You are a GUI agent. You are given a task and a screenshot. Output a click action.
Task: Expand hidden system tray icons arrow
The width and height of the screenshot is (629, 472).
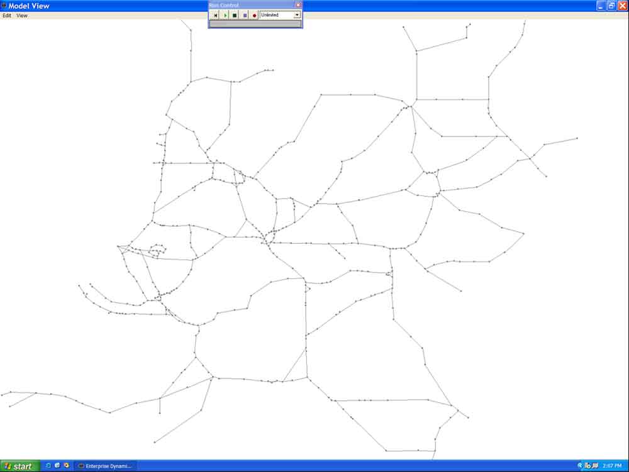(x=579, y=466)
